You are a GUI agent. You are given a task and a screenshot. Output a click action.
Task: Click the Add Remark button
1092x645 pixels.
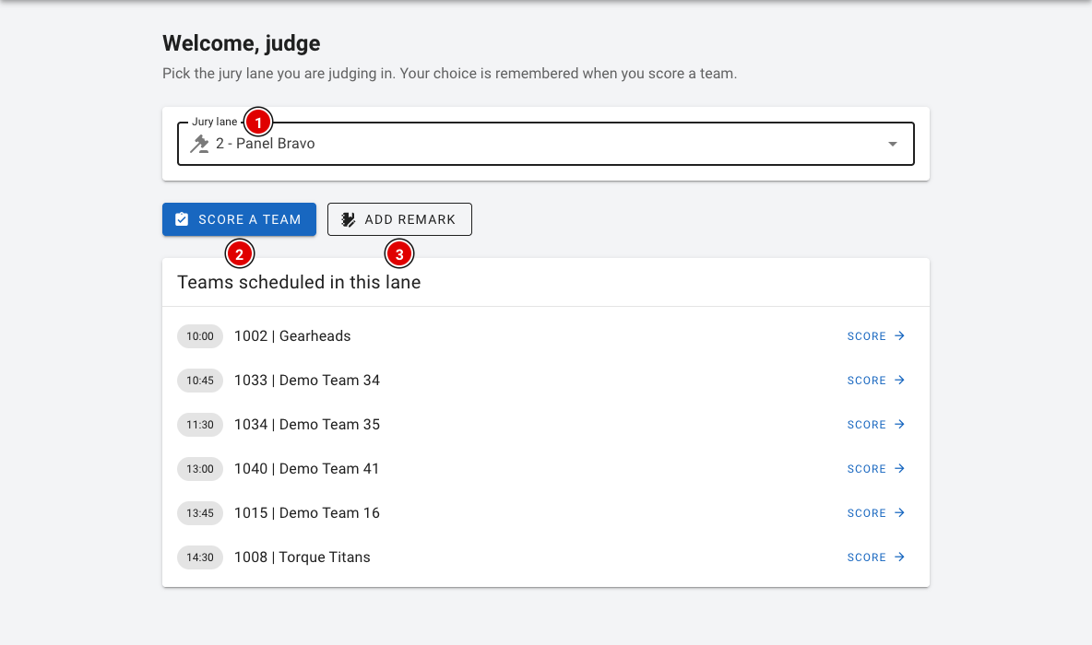pos(399,219)
